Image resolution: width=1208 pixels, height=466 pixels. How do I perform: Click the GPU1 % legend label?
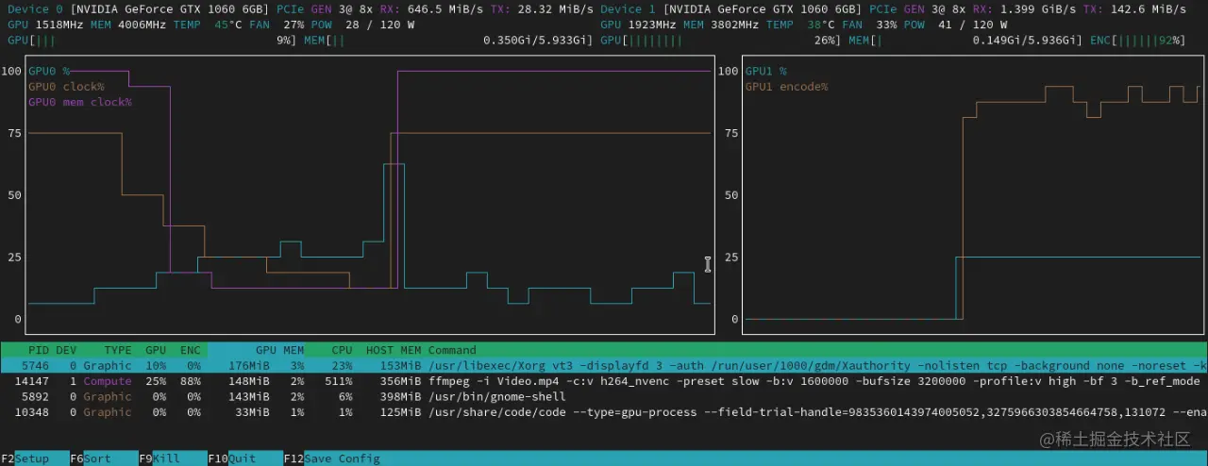pos(766,71)
